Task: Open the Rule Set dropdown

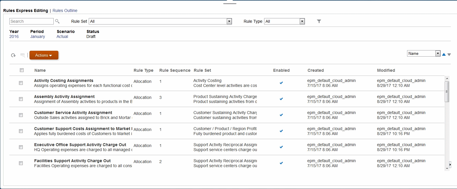Action: (x=229, y=21)
